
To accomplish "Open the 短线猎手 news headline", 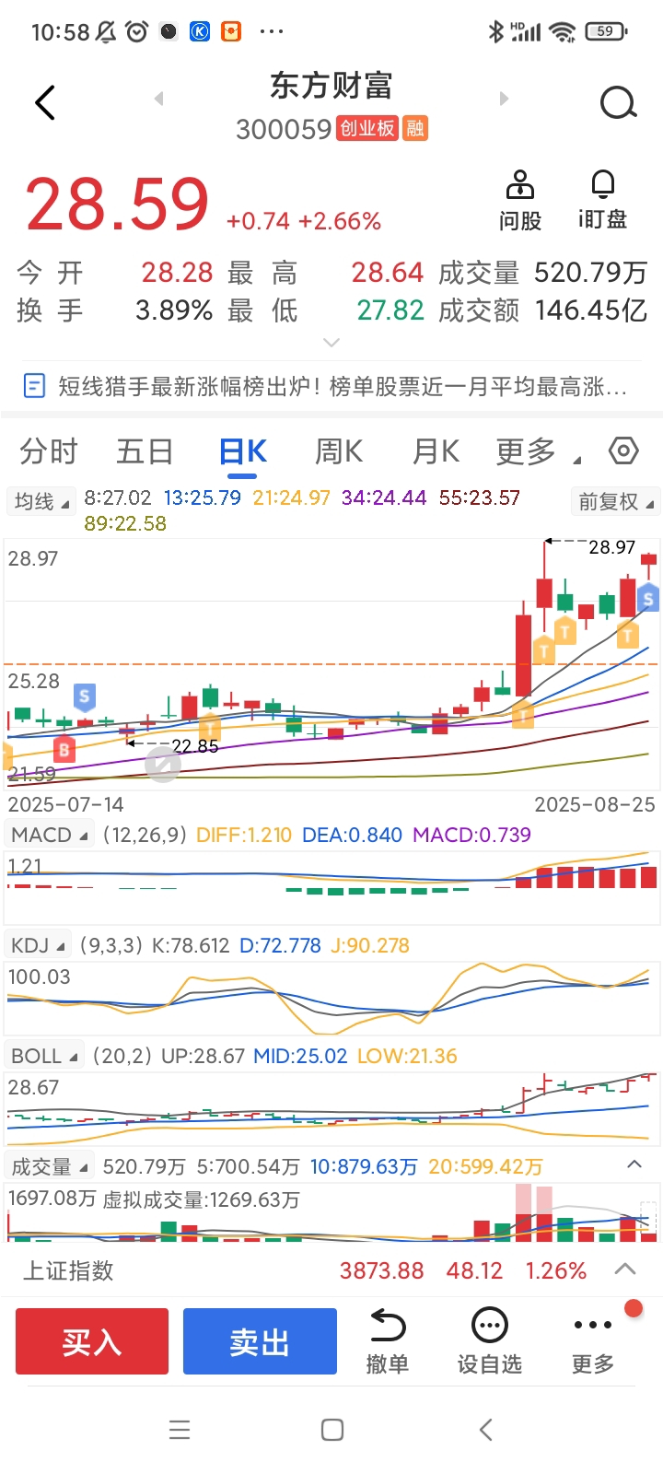I will point(343,386).
